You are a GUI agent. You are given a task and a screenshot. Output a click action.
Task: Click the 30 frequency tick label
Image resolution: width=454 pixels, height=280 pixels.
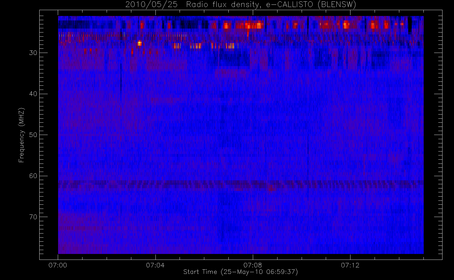(33, 53)
